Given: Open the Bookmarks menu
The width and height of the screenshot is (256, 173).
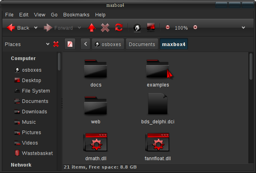Looking at the screenshot, I should click(x=76, y=14).
